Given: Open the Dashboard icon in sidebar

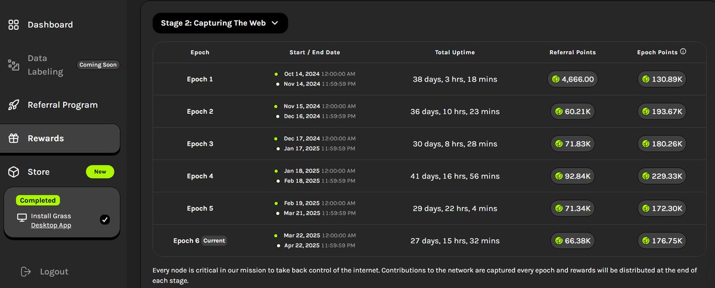Looking at the screenshot, I should click(x=13, y=25).
